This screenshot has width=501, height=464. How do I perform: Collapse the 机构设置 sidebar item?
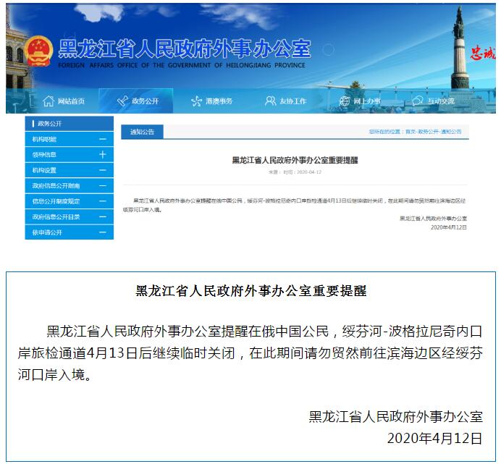coord(103,170)
